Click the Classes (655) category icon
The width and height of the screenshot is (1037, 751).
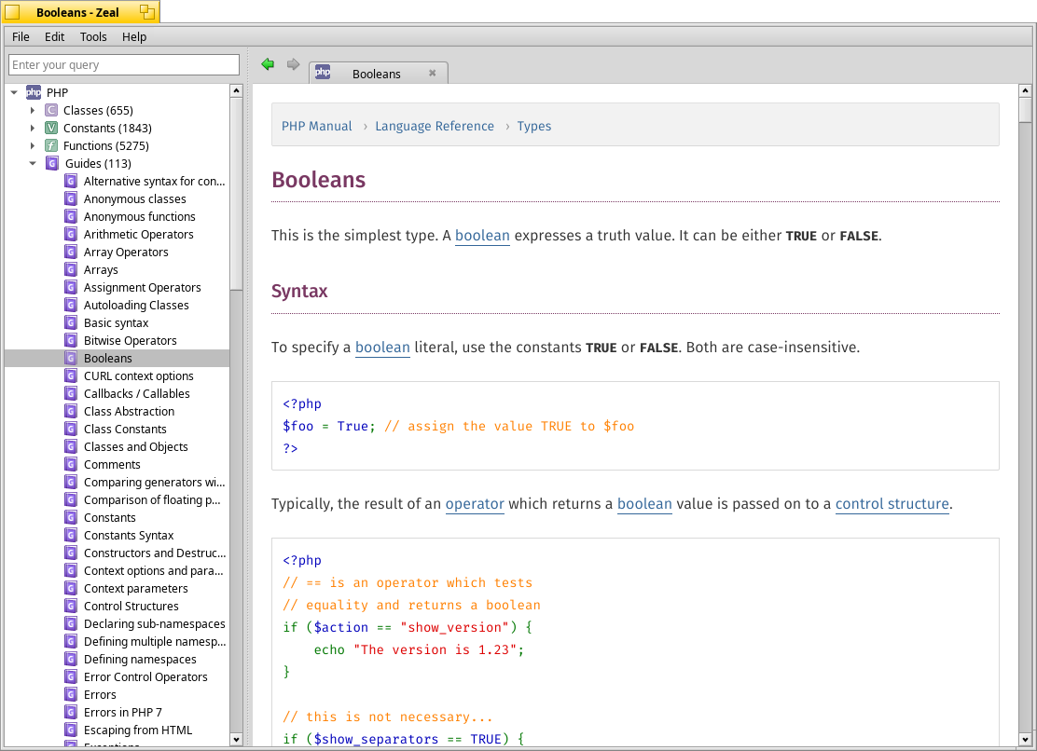51,110
